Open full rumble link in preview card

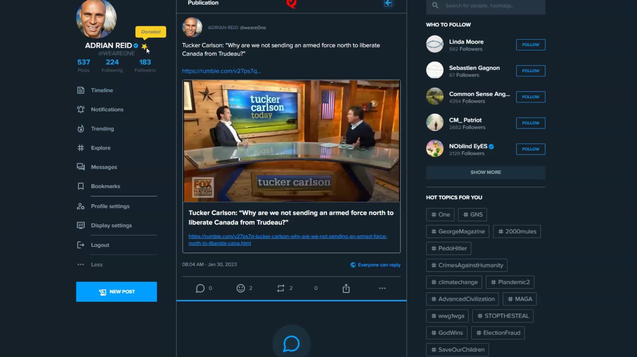288,240
